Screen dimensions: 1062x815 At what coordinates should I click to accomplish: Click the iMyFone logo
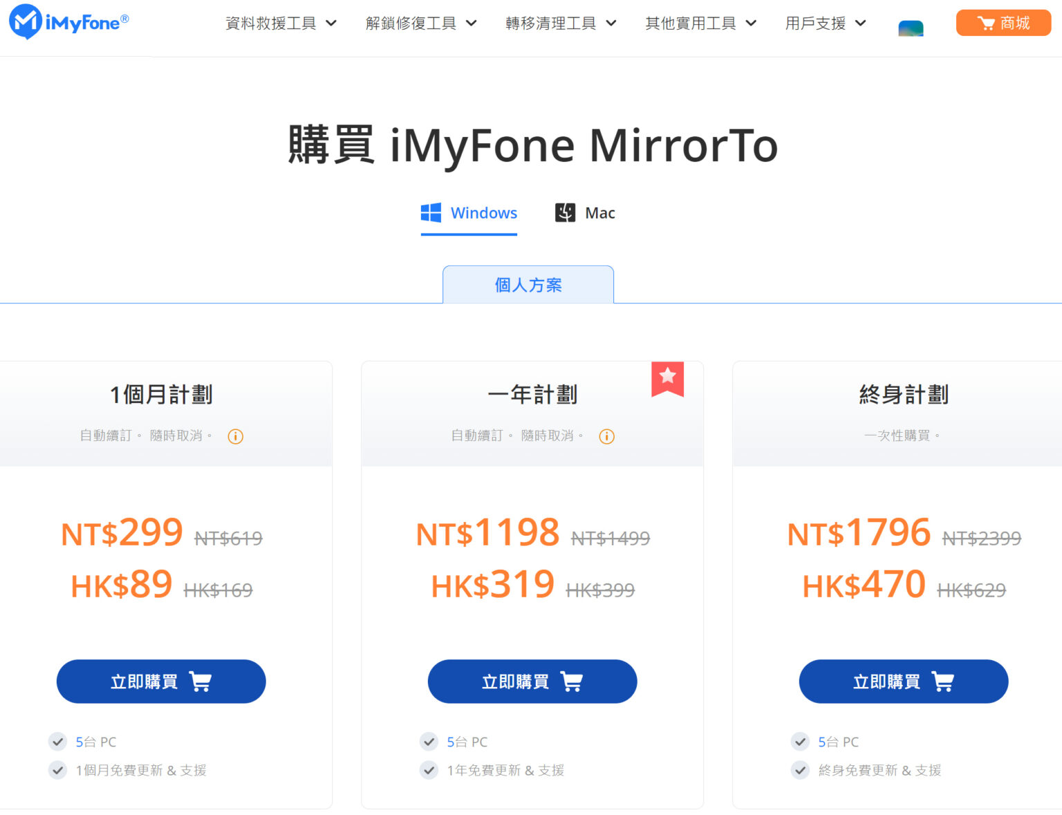pos(67,22)
